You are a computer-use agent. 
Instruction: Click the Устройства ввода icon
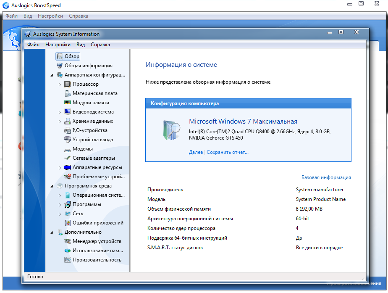coord(68,140)
